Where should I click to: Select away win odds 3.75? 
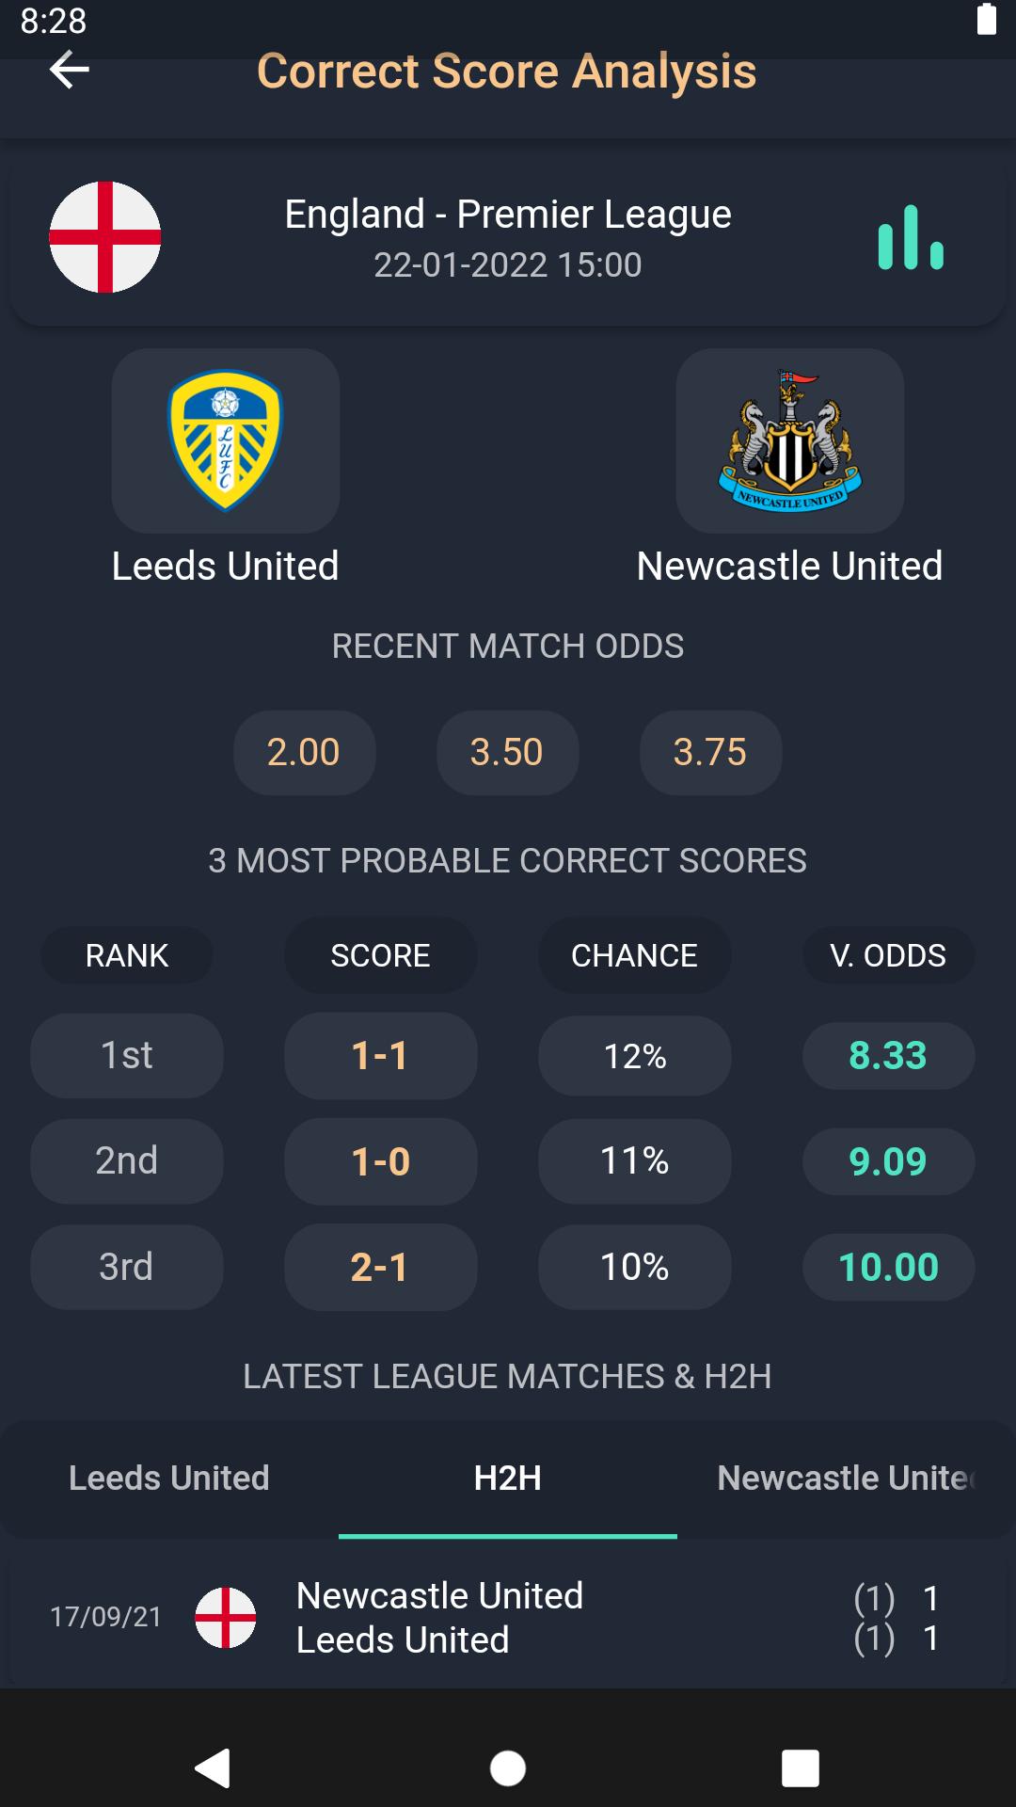[710, 753]
